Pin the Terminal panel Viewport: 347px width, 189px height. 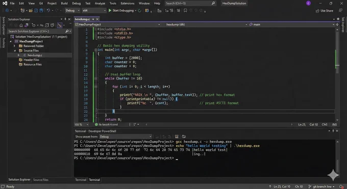[333, 131]
